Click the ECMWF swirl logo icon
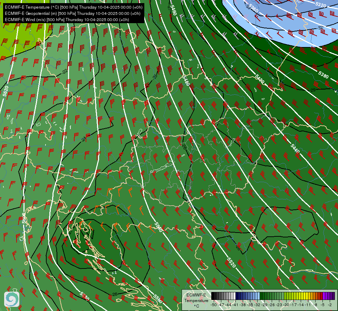Viewport: 338px width, 311px height. (12, 299)
